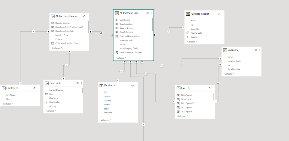Select Location Code in All Purchase Header
Viewport: 289px width, 141px height.
point(62,35)
